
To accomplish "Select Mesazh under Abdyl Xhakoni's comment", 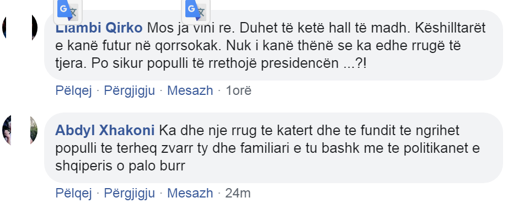I will 190,194.
